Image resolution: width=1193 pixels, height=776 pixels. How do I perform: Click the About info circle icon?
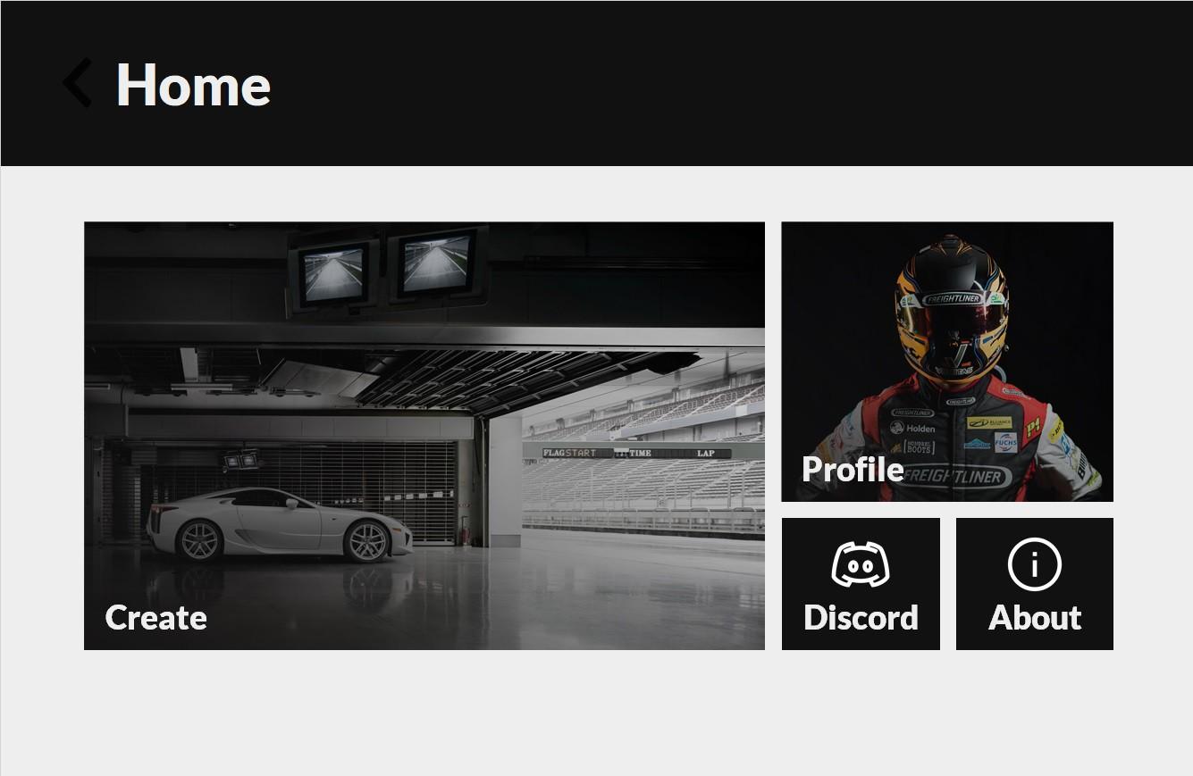1034,564
